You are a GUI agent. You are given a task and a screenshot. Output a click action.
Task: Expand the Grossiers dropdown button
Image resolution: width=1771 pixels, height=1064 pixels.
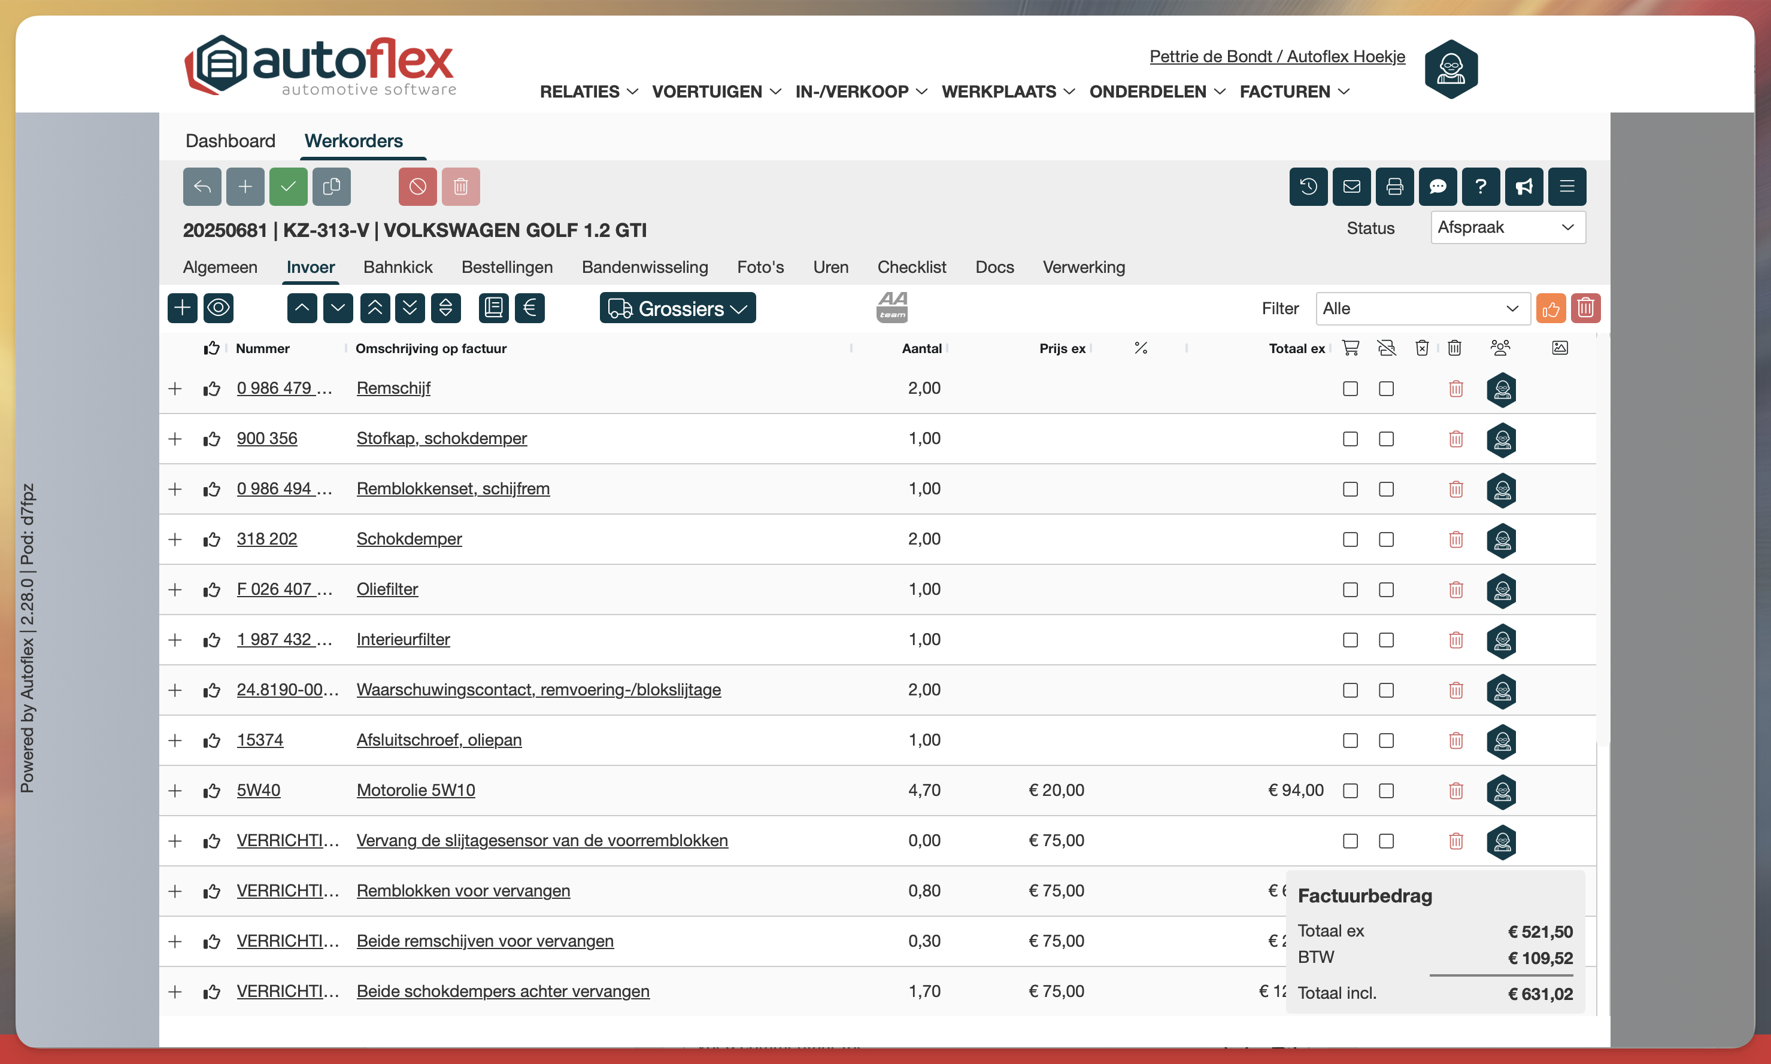click(677, 308)
